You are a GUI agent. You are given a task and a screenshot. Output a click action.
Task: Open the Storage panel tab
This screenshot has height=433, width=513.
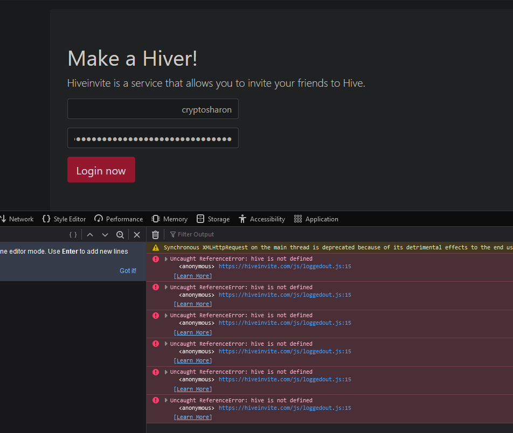pos(213,219)
